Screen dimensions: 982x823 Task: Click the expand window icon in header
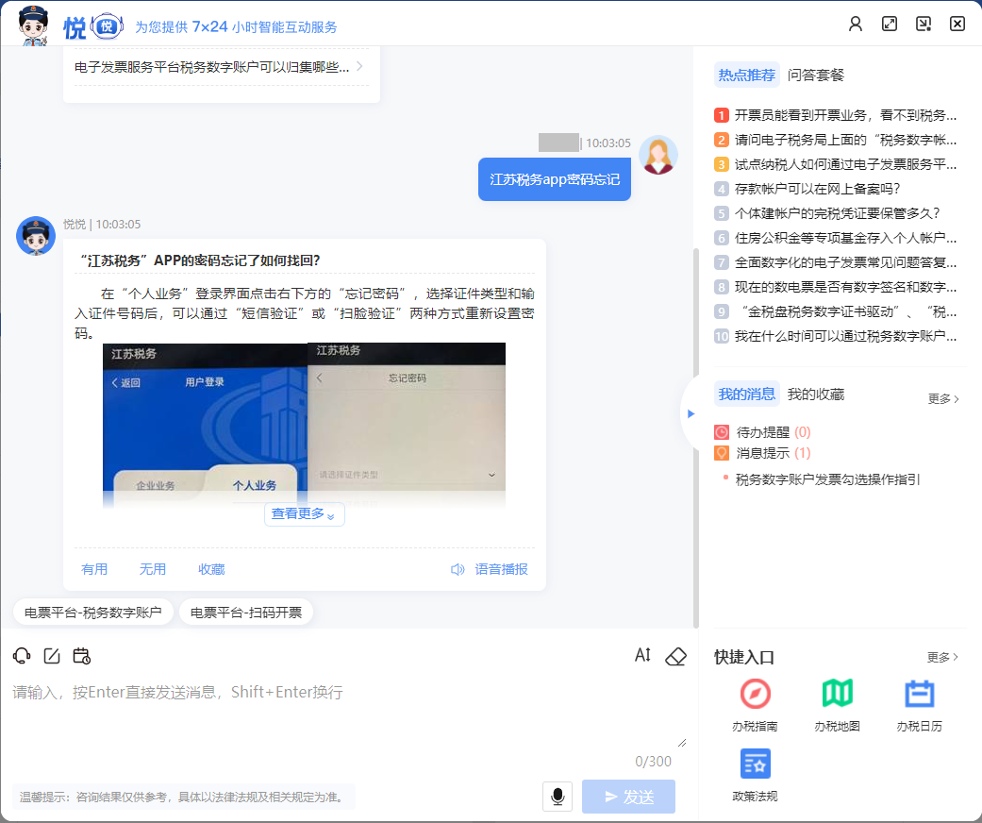coord(890,24)
